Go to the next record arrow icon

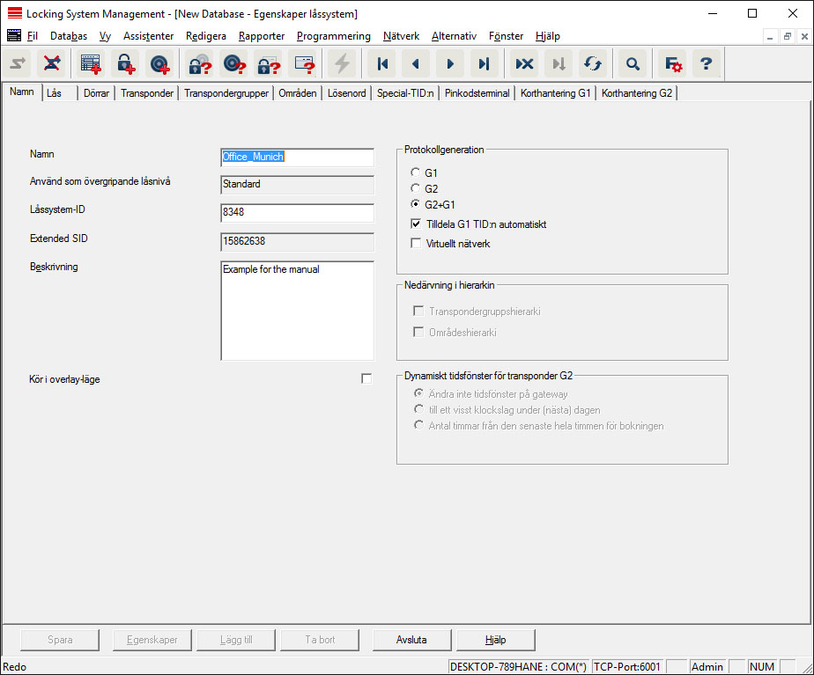click(449, 63)
